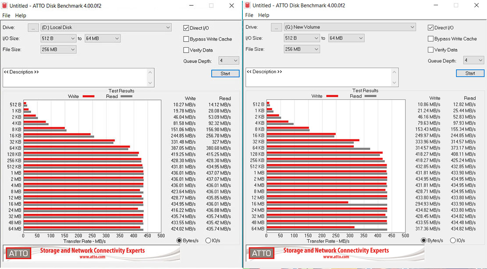Open File menu in right window
Screen dimensions: 487x269
[x=249, y=15]
